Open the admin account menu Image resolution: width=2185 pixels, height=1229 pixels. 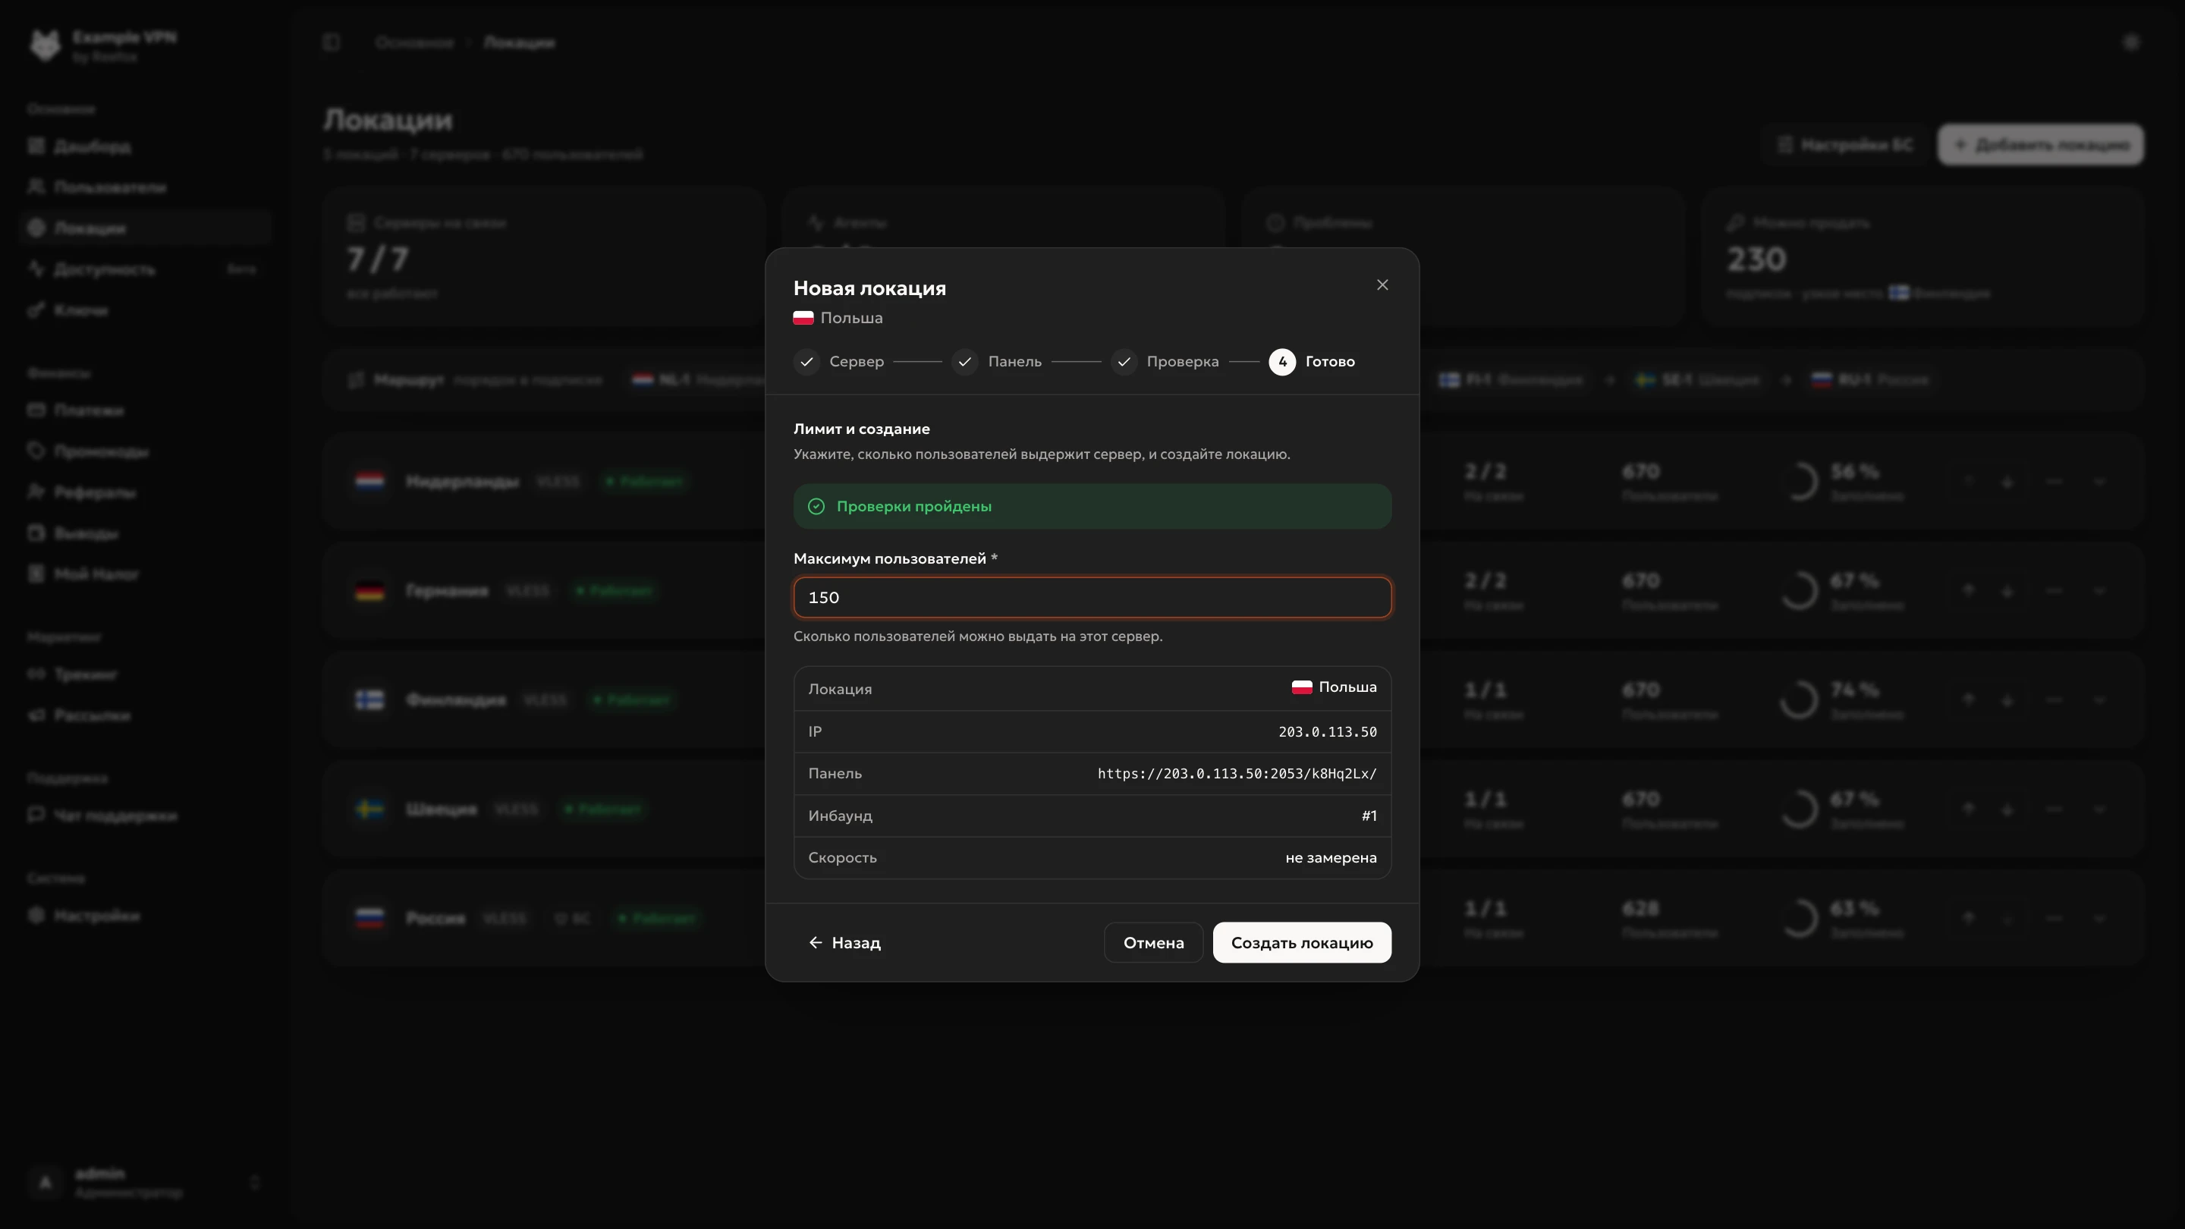click(144, 1183)
